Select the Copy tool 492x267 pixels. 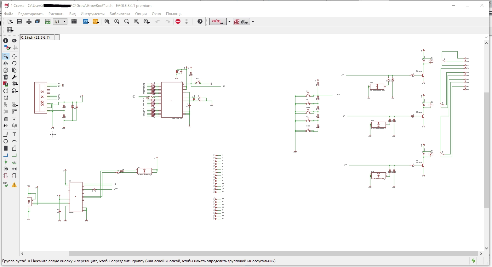coord(6,70)
